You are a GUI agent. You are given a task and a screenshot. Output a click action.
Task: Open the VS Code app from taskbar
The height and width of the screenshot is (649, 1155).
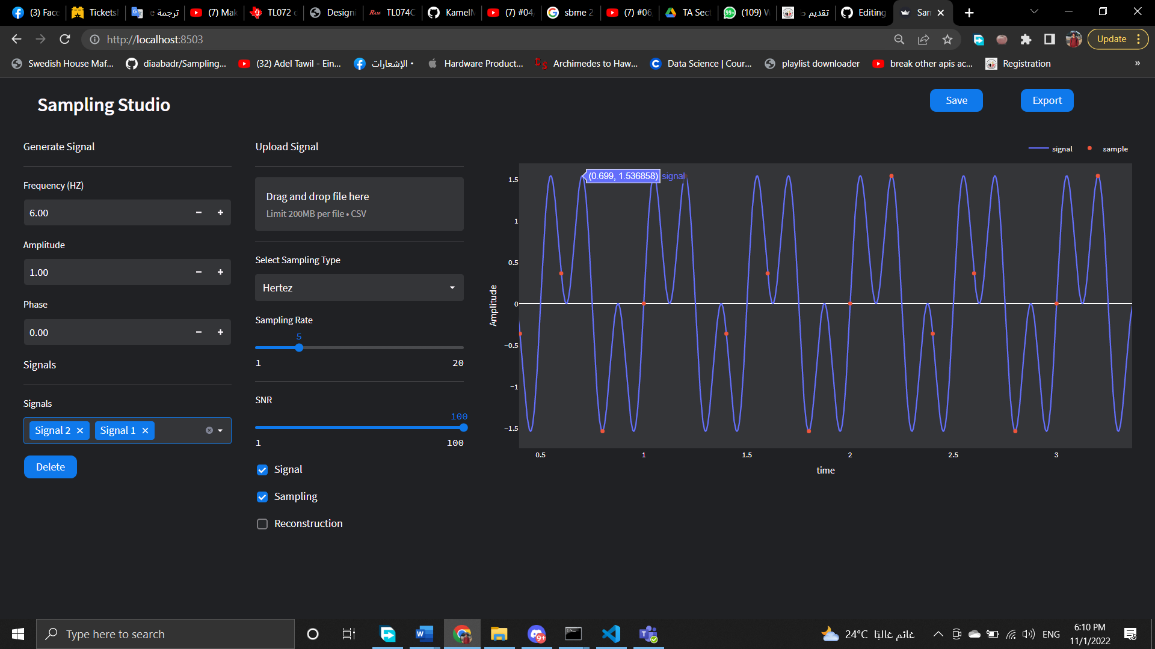611,633
